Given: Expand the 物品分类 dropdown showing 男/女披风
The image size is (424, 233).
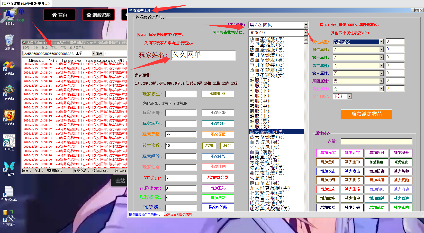Looking at the screenshot, I should [306, 25].
